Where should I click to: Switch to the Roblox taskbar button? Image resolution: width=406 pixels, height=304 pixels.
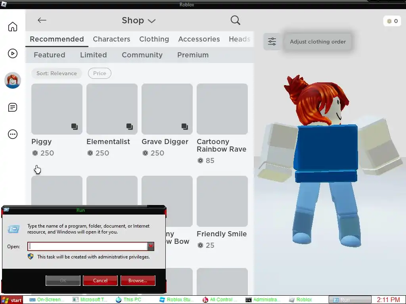301,300
